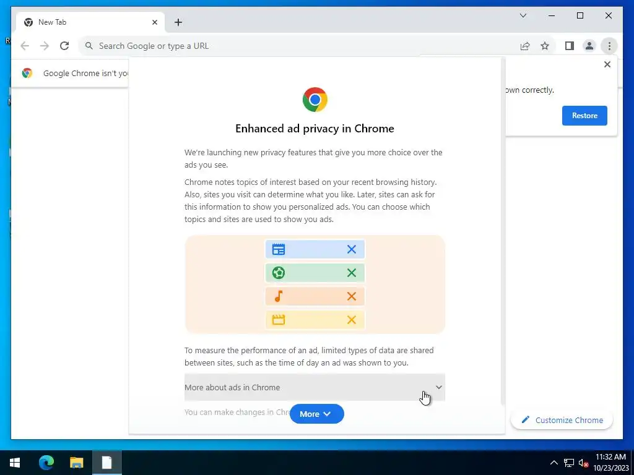Open the taskbar clock and date
Image resolution: width=634 pixels, height=475 pixels.
610,463
